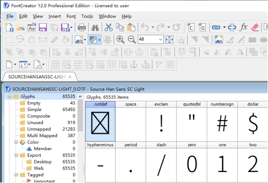268x183 pixels.
Task: Click the fx formula icon
Action: [243, 27]
